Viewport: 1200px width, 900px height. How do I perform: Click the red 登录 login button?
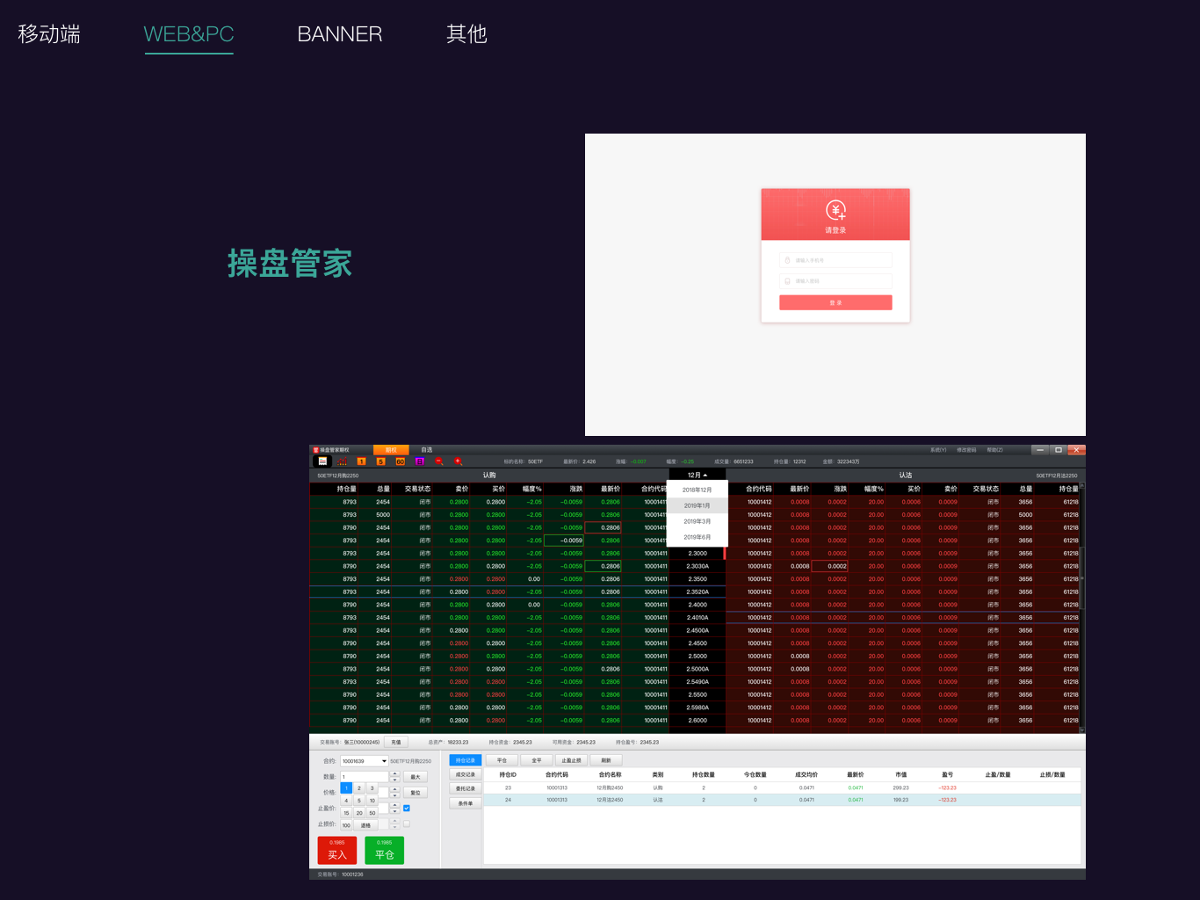pos(835,302)
